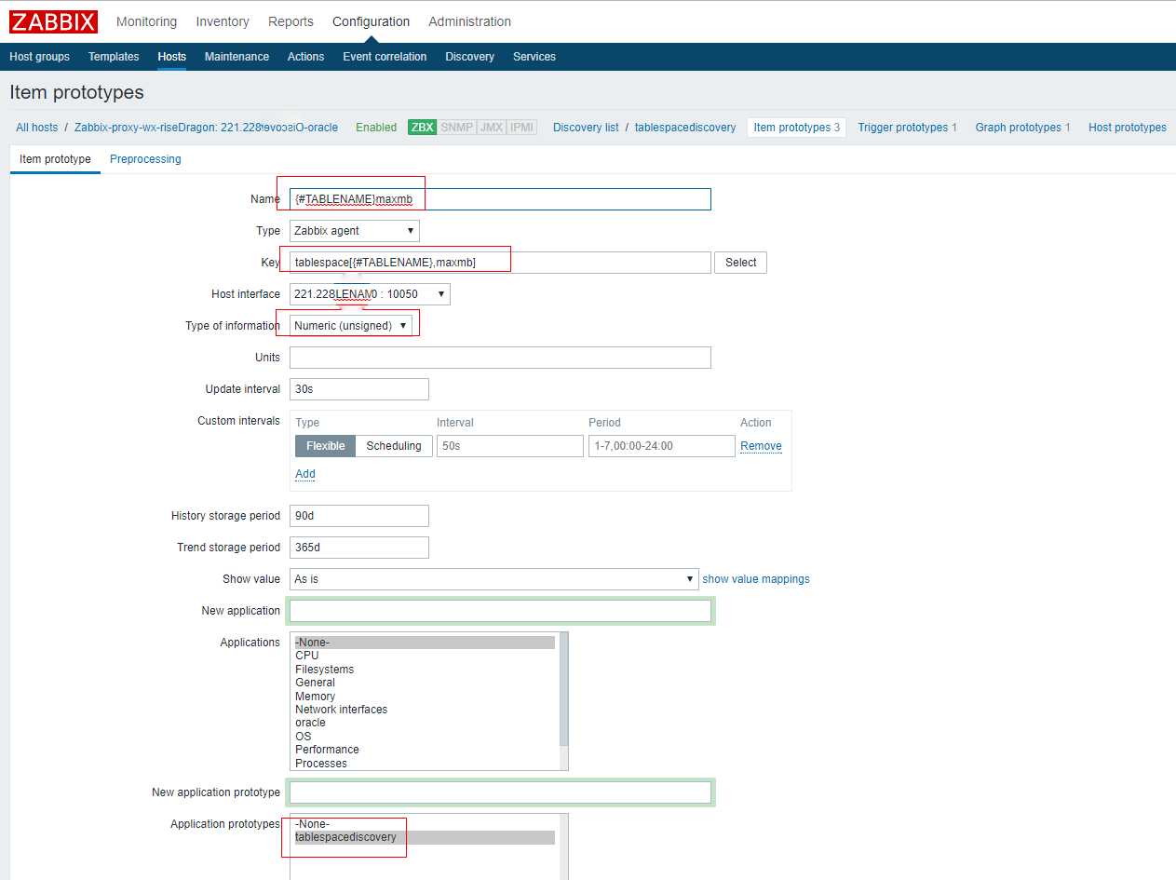Switch to the Item prototype tab
Viewport: 1176px width, 880px height.
coord(55,159)
